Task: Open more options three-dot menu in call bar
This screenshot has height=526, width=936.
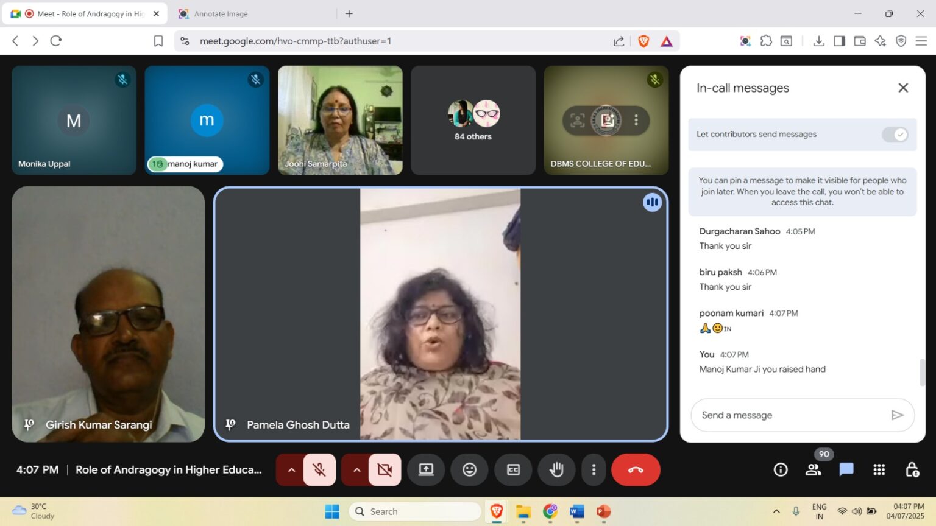Action: tap(594, 470)
